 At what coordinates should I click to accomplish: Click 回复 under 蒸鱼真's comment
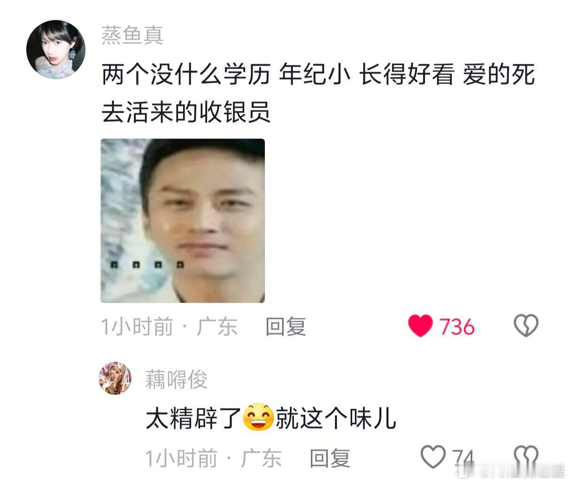tap(285, 326)
